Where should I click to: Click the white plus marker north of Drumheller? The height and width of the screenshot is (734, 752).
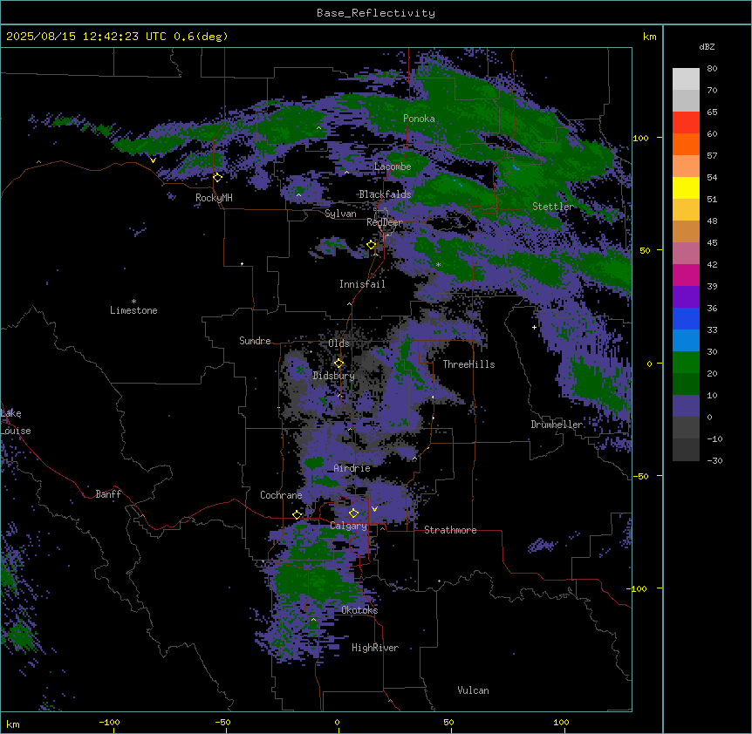click(x=534, y=327)
